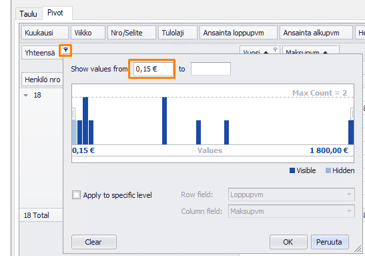Click the Kuukausi field header

click(45, 33)
